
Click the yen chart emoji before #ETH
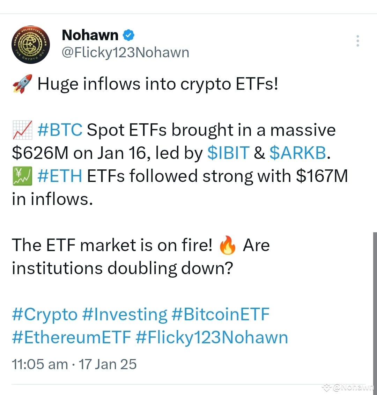point(22,175)
